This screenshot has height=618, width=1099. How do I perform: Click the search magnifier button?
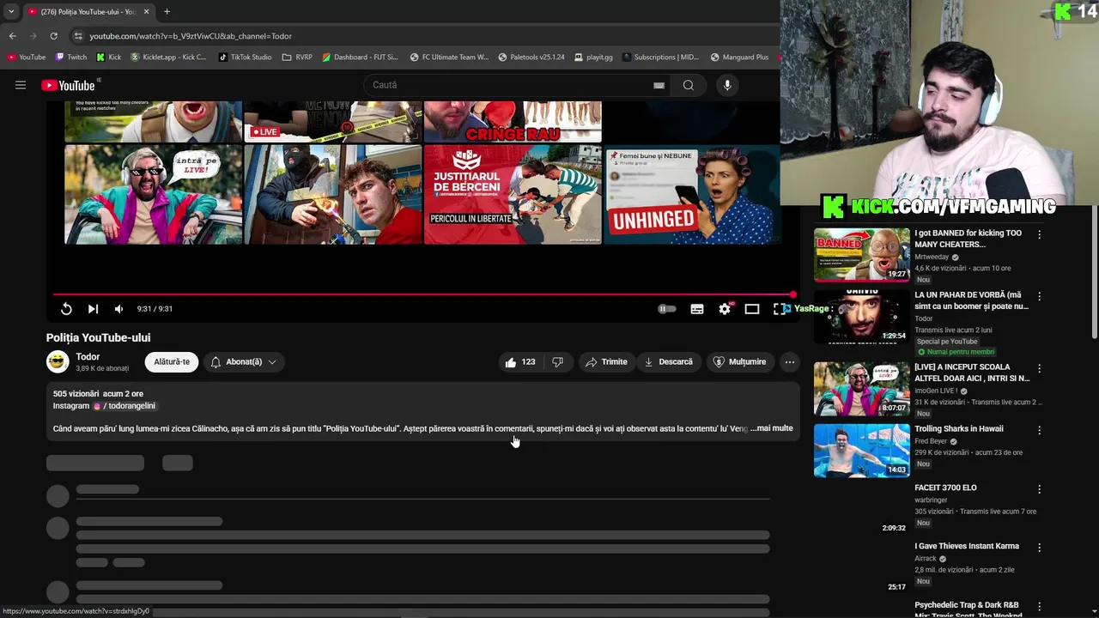click(689, 85)
